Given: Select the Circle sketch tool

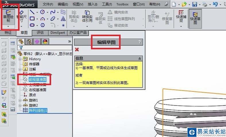Looking at the screenshot, I should pyautogui.click(x=43, y=12).
